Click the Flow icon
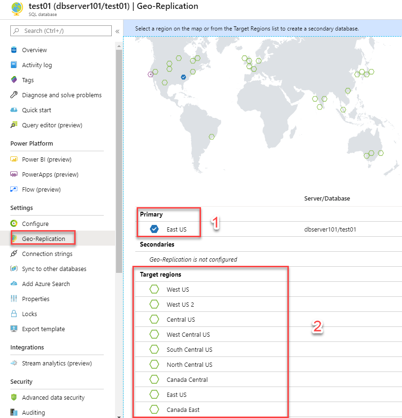The image size is (402, 418). click(x=14, y=189)
